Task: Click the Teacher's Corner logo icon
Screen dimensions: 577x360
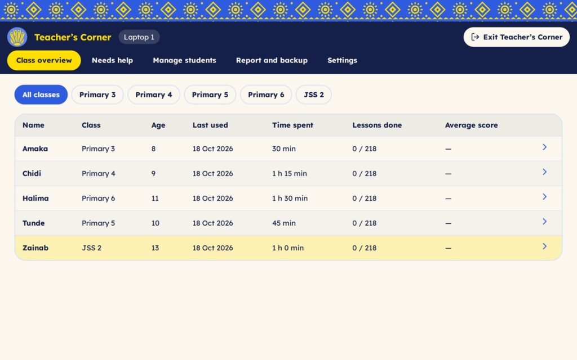Action: [x=17, y=37]
